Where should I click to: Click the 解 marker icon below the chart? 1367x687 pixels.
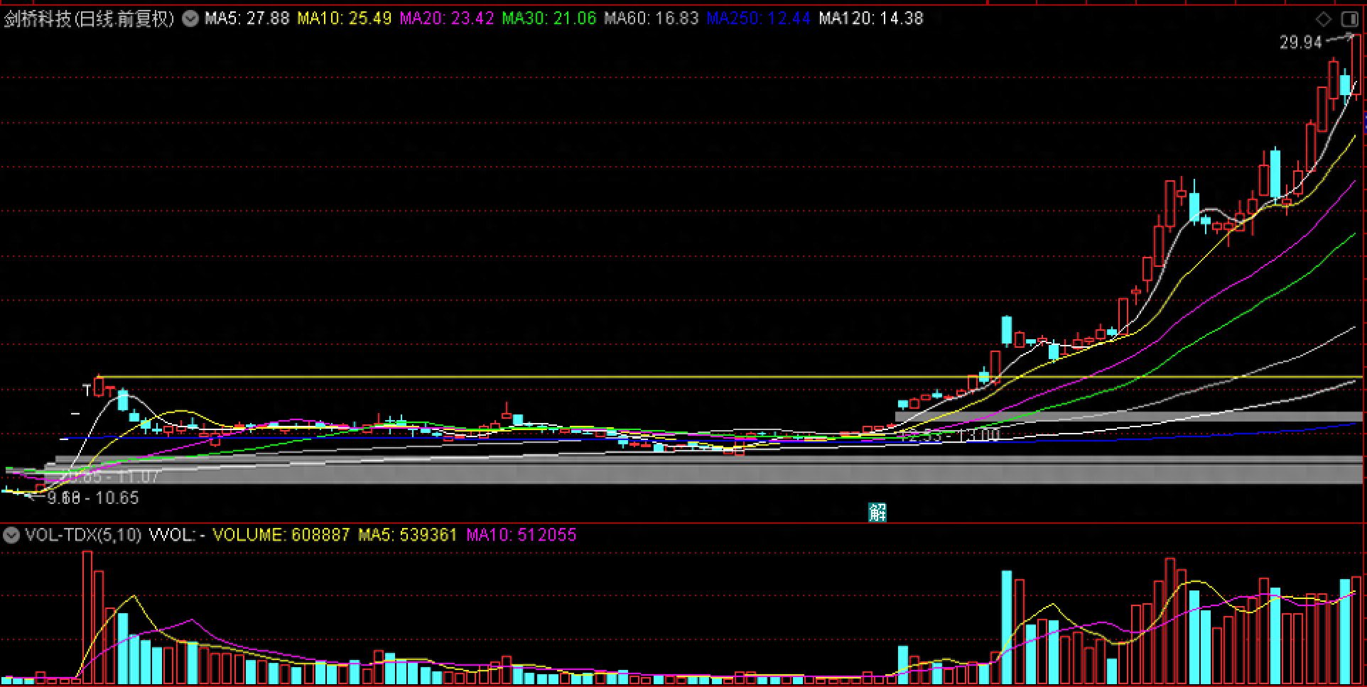(x=877, y=512)
